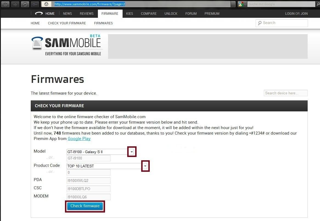Select the browser address bar URL

[x=90, y=4]
